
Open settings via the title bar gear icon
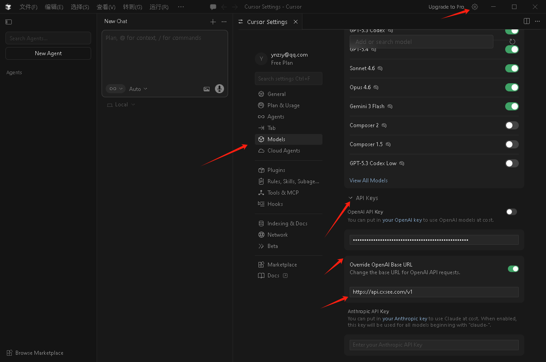[475, 7]
